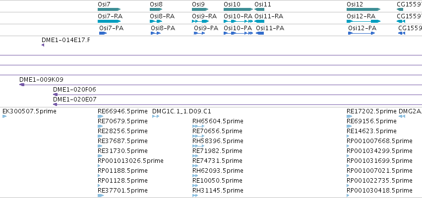The height and width of the screenshot is (198, 422).
Task: Click the Osi9 gene arrow
Action: pyautogui.click(x=200, y=9)
